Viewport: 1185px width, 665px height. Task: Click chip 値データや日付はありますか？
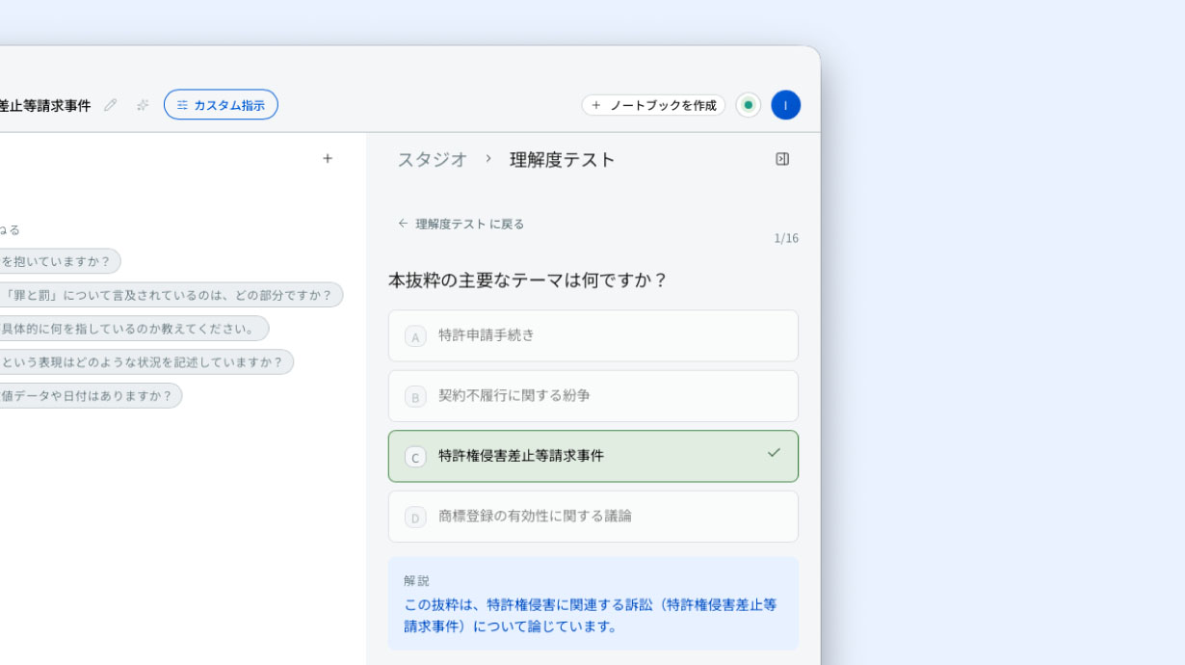[x=89, y=396]
